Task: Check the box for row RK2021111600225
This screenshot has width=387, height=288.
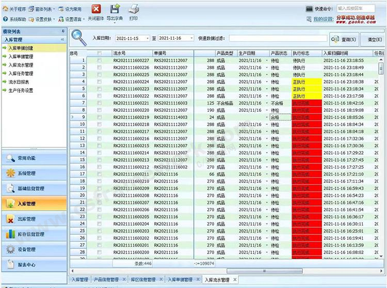Action: click(99, 75)
